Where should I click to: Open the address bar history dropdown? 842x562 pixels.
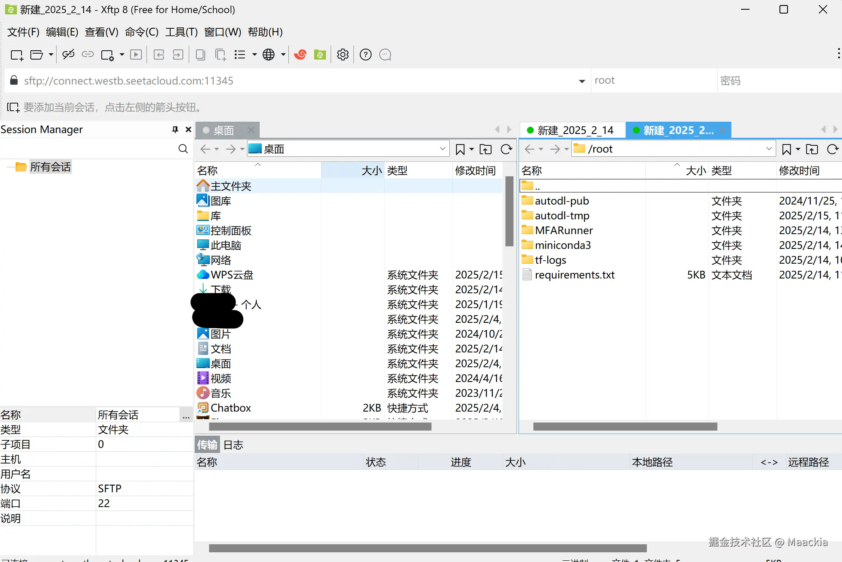click(582, 81)
